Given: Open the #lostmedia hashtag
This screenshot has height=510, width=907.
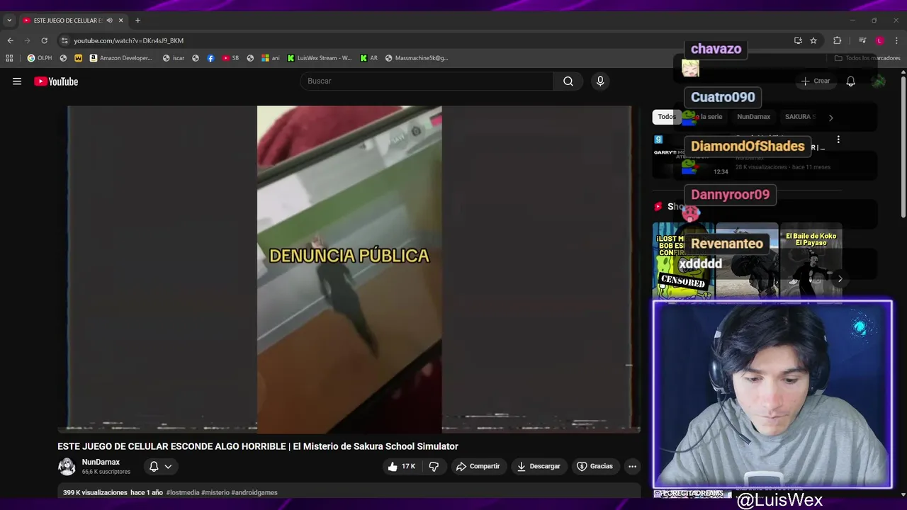Looking at the screenshot, I should (x=183, y=492).
